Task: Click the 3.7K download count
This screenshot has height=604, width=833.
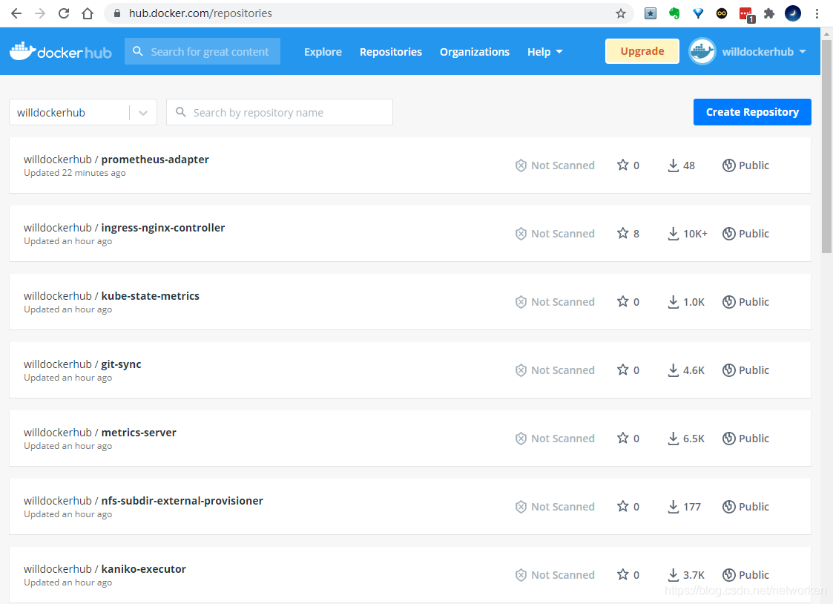Action: pyautogui.click(x=694, y=575)
